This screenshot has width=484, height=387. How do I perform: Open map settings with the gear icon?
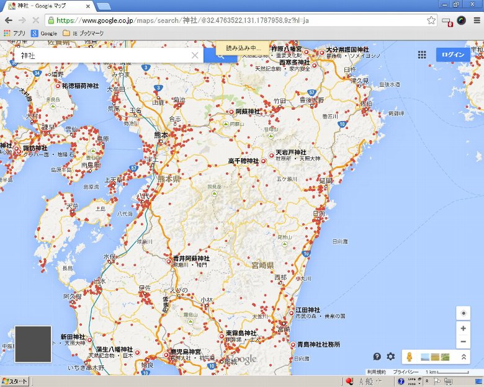[391, 357]
